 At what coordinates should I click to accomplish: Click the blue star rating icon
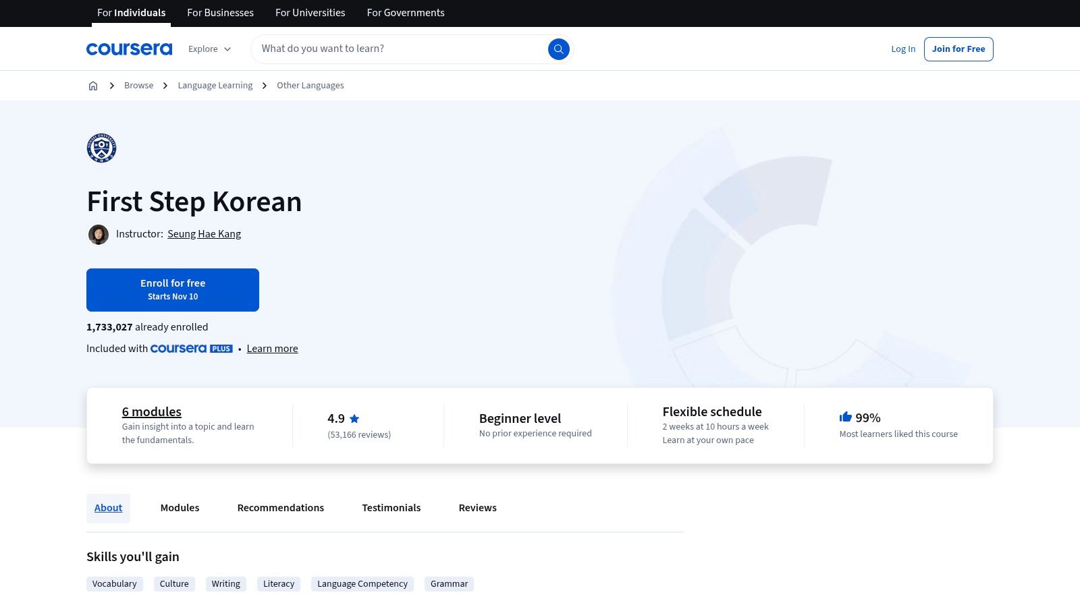[x=354, y=418]
